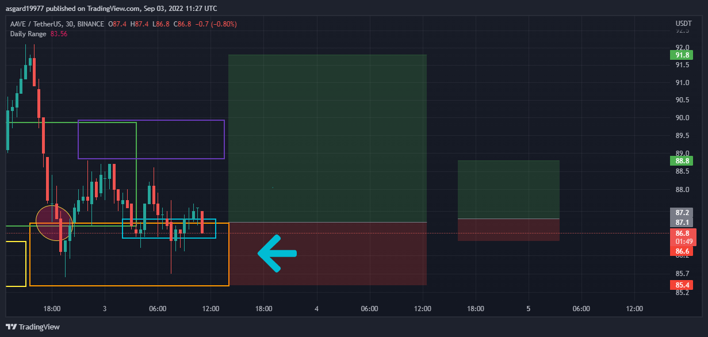Click the 91.0 price axis label
The image size is (708, 337).
(682, 83)
